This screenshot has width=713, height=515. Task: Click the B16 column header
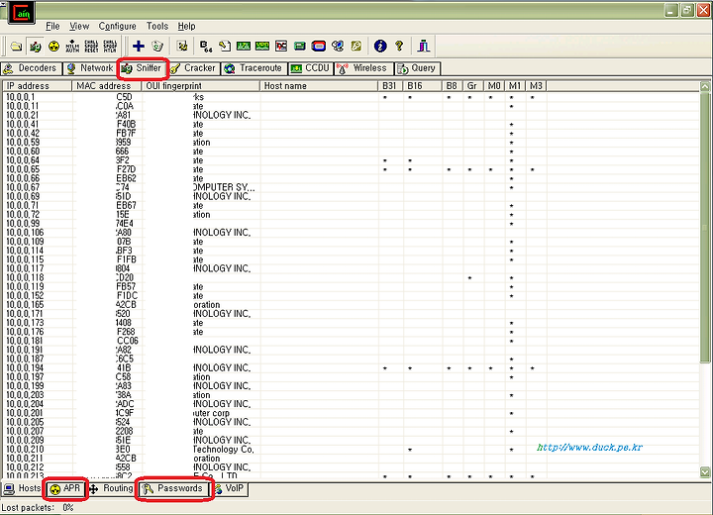click(x=423, y=86)
